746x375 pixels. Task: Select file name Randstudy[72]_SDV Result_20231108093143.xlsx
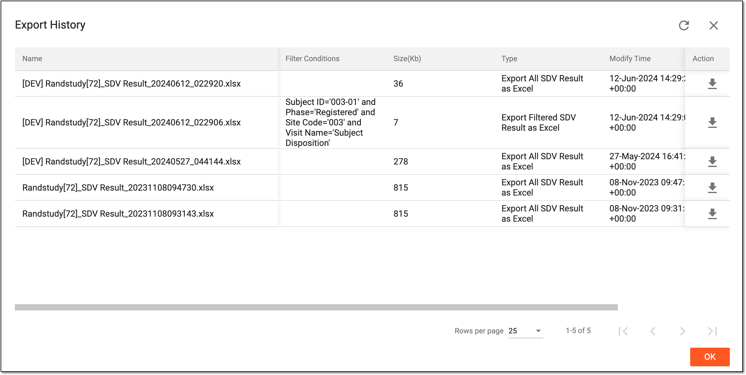[x=118, y=214]
